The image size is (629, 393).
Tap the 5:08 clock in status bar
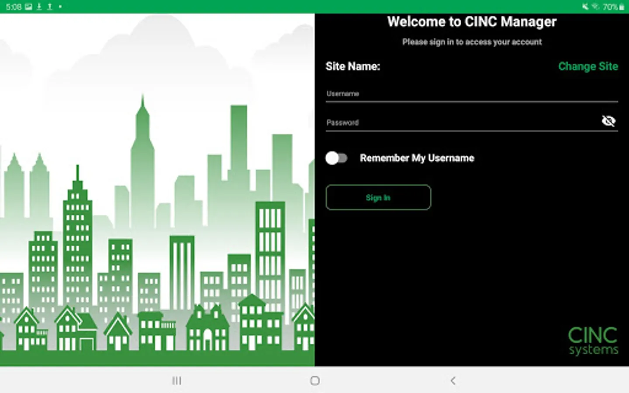tap(14, 7)
